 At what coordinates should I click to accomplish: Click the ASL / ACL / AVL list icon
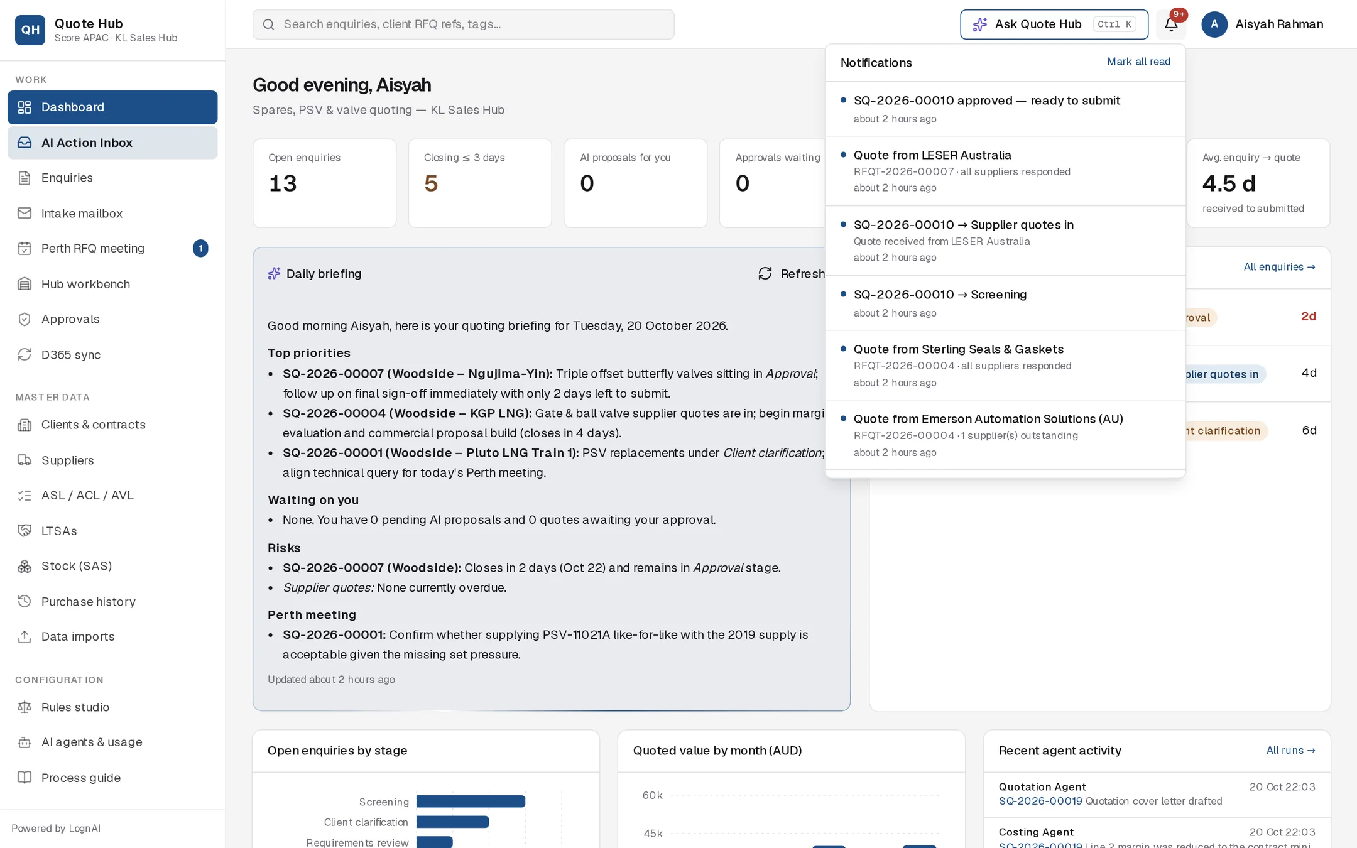pyautogui.click(x=25, y=496)
